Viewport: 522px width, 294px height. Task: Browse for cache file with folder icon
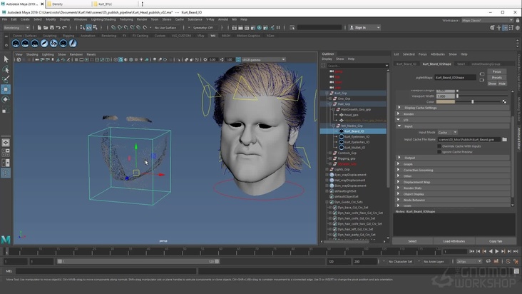pos(505,140)
